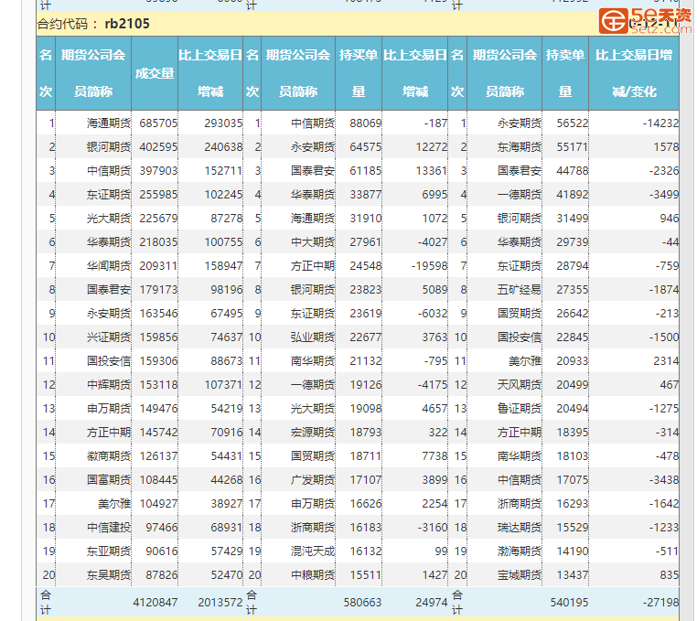Click the short change value -14232

coord(661,123)
